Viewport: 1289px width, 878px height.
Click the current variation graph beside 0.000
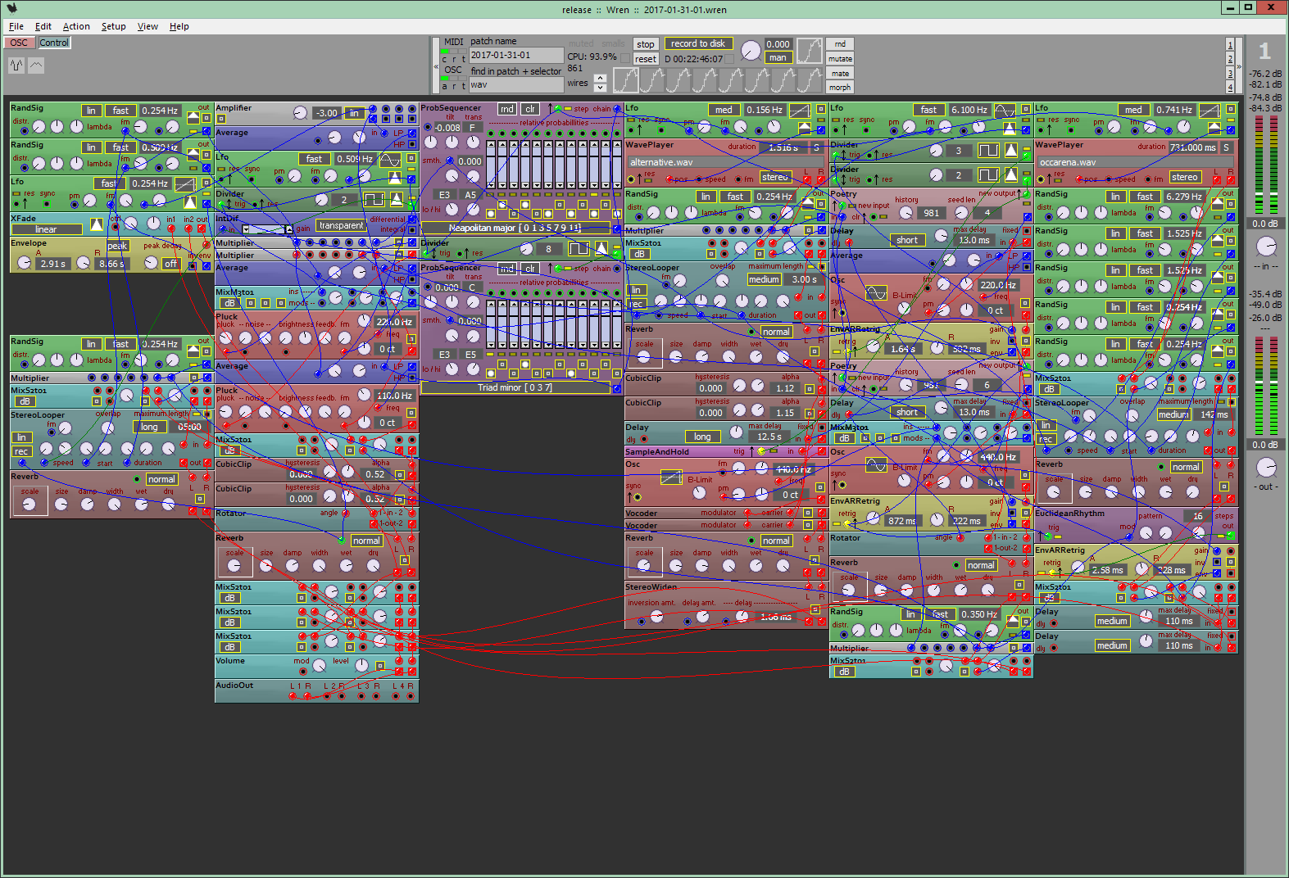click(x=809, y=51)
